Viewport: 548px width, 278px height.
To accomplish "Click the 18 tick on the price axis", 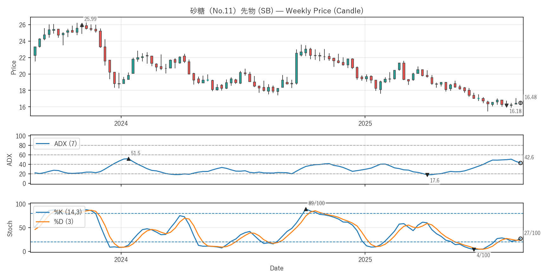I will point(22,91).
